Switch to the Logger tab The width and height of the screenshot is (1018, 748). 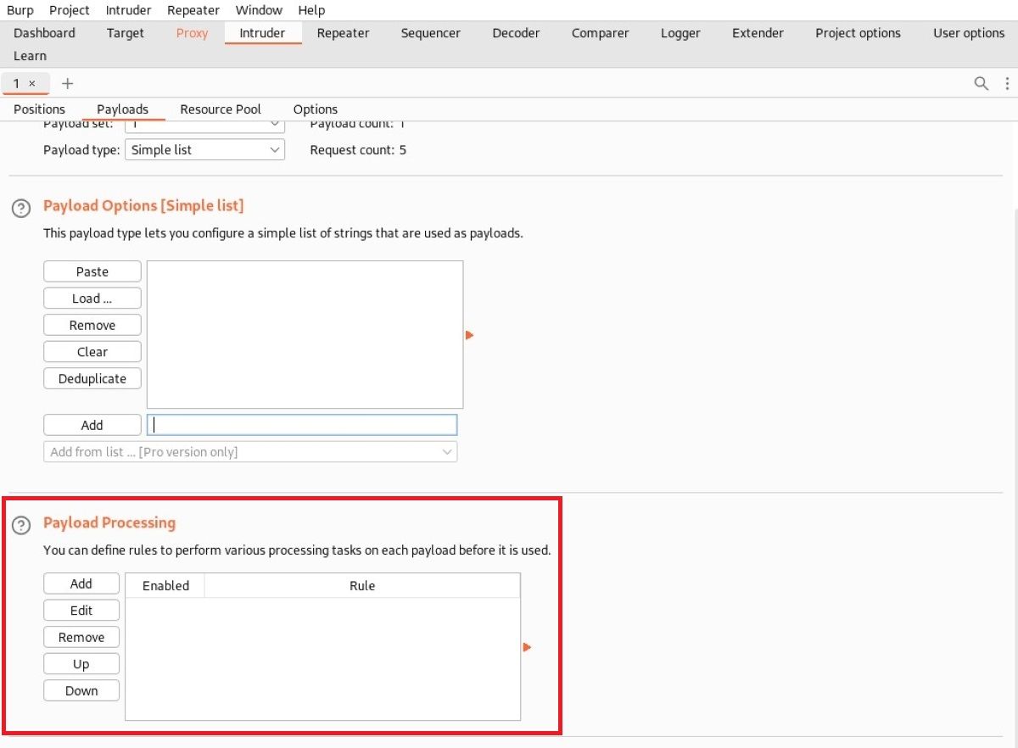click(x=680, y=33)
